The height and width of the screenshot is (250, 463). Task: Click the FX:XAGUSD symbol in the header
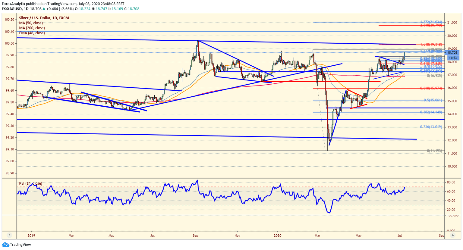coord(11,9)
